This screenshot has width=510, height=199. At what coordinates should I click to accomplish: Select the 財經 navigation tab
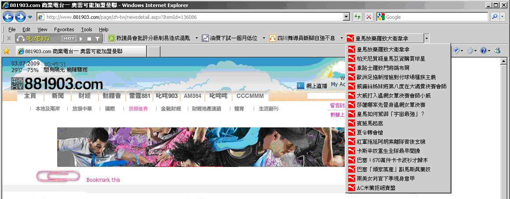pyautogui.click(x=84, y=96)
